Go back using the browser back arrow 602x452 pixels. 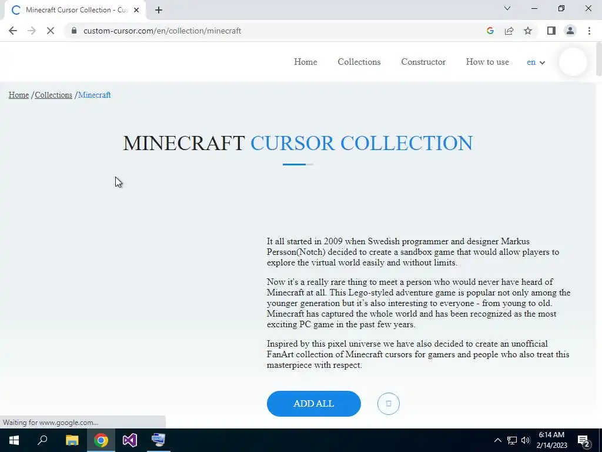(x=13, y=31)
